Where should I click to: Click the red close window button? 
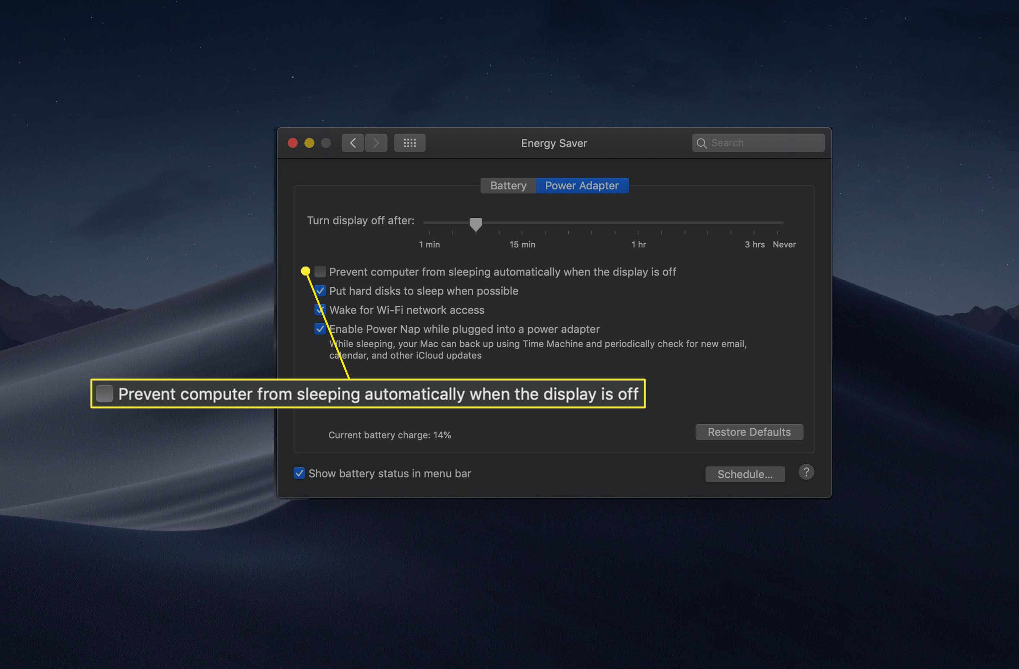[294, 142]
